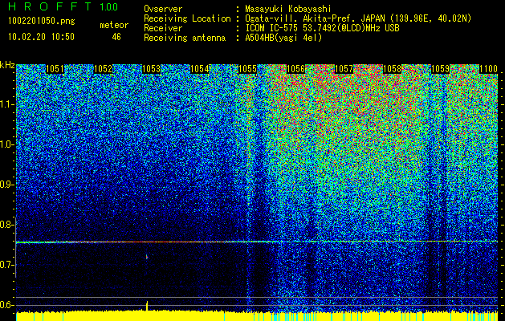
Task: Click the 1056 time marker
Action: 295,69
